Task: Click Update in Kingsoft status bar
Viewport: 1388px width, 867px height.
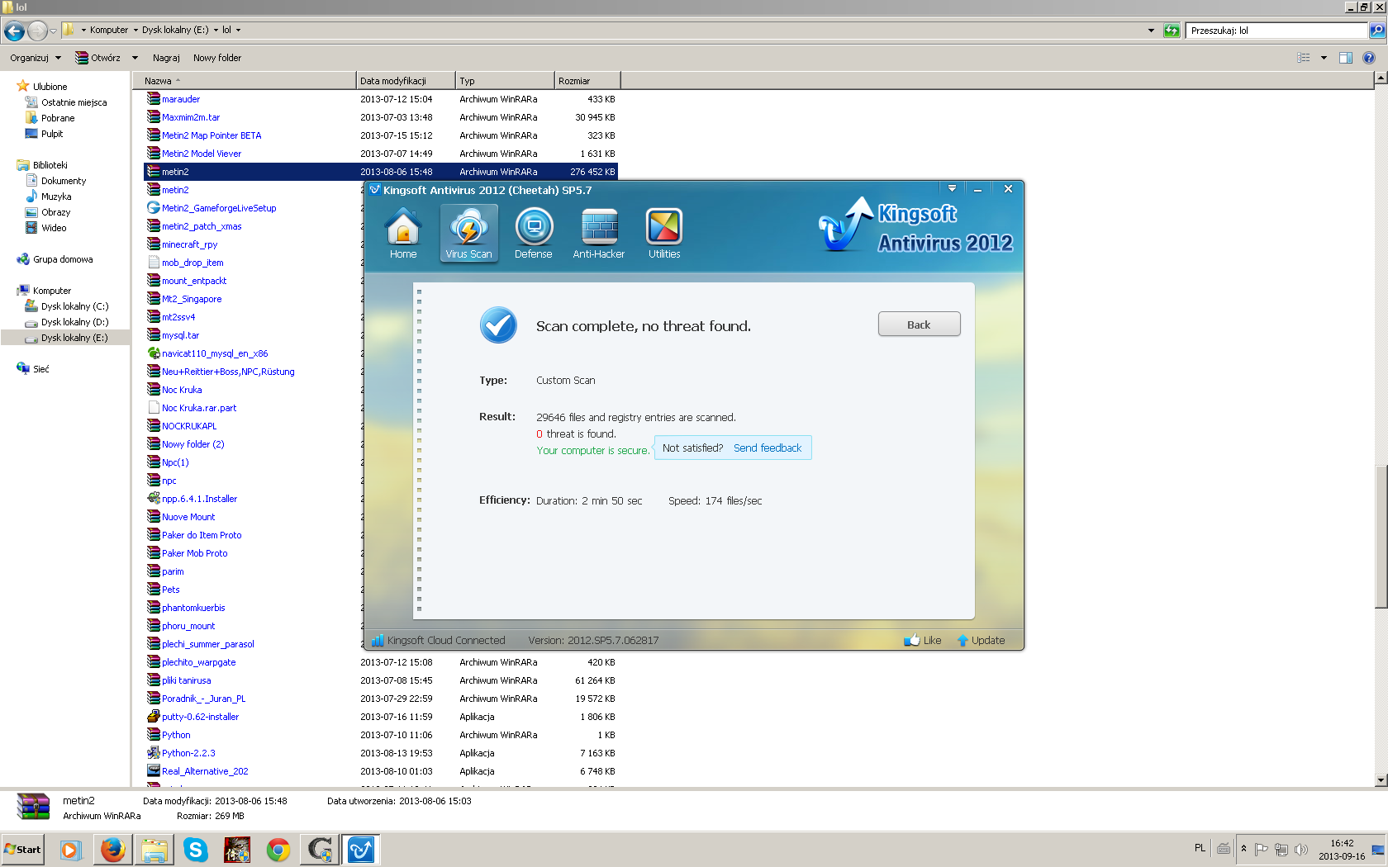Action: click(982, 640)
